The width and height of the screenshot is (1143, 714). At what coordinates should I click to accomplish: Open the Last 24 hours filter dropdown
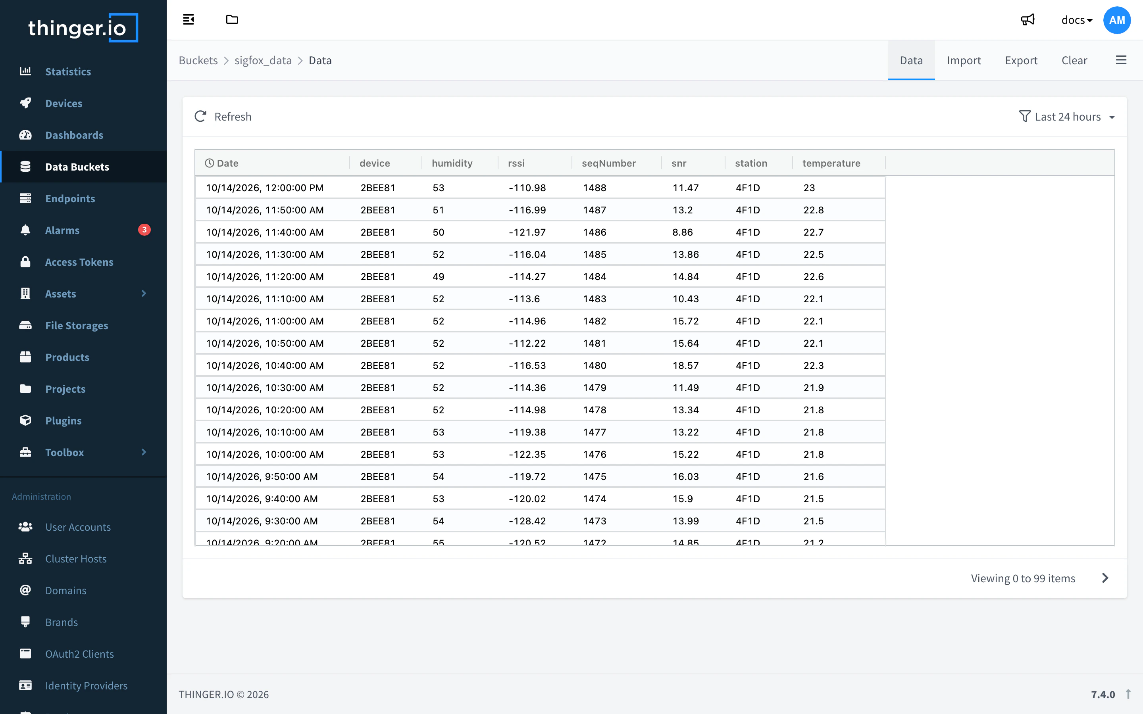click(x=1067, y=117)
